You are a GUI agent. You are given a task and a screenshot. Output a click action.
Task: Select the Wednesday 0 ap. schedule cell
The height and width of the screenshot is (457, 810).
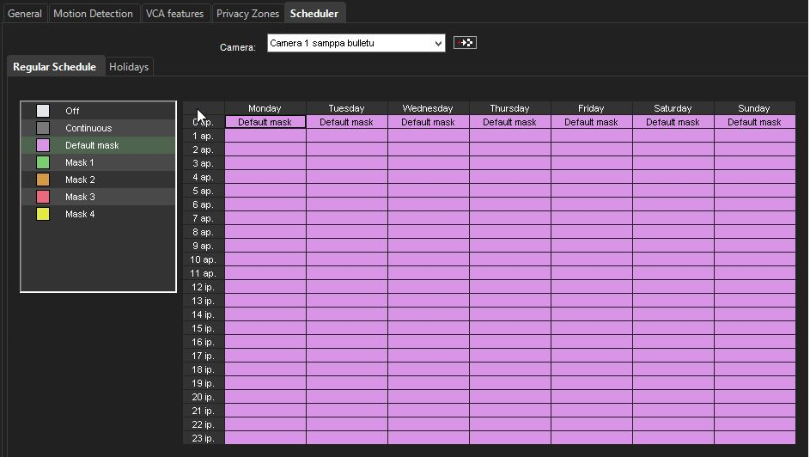[x=428, y=122]
